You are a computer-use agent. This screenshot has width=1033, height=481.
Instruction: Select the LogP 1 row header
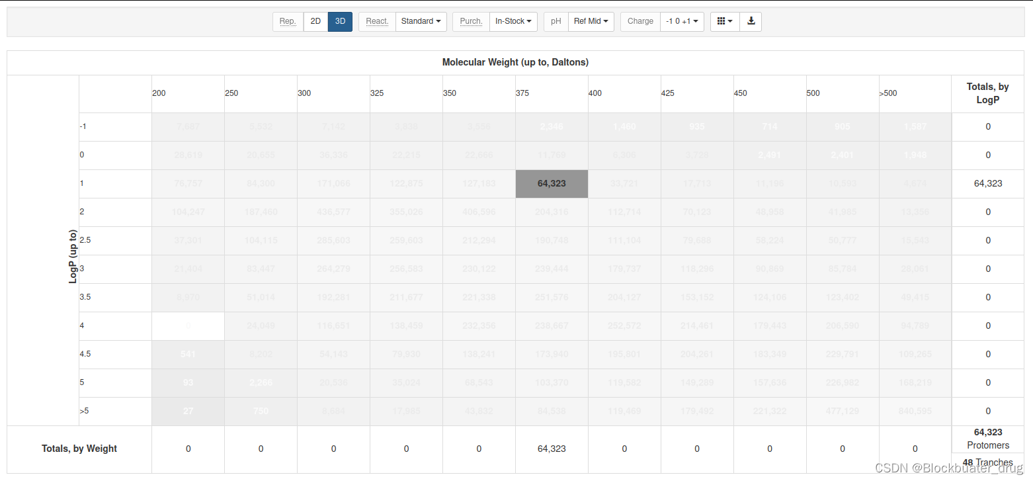115,183
